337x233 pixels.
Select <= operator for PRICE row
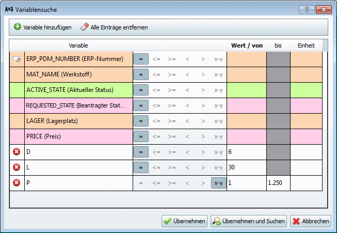(156, 136)
